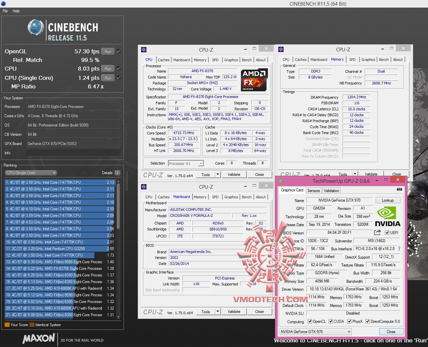Viewport: 428px width, 347px height.
Task: Toggle the CPU (Single Core) test checkbox
Action: pos(119,78)
